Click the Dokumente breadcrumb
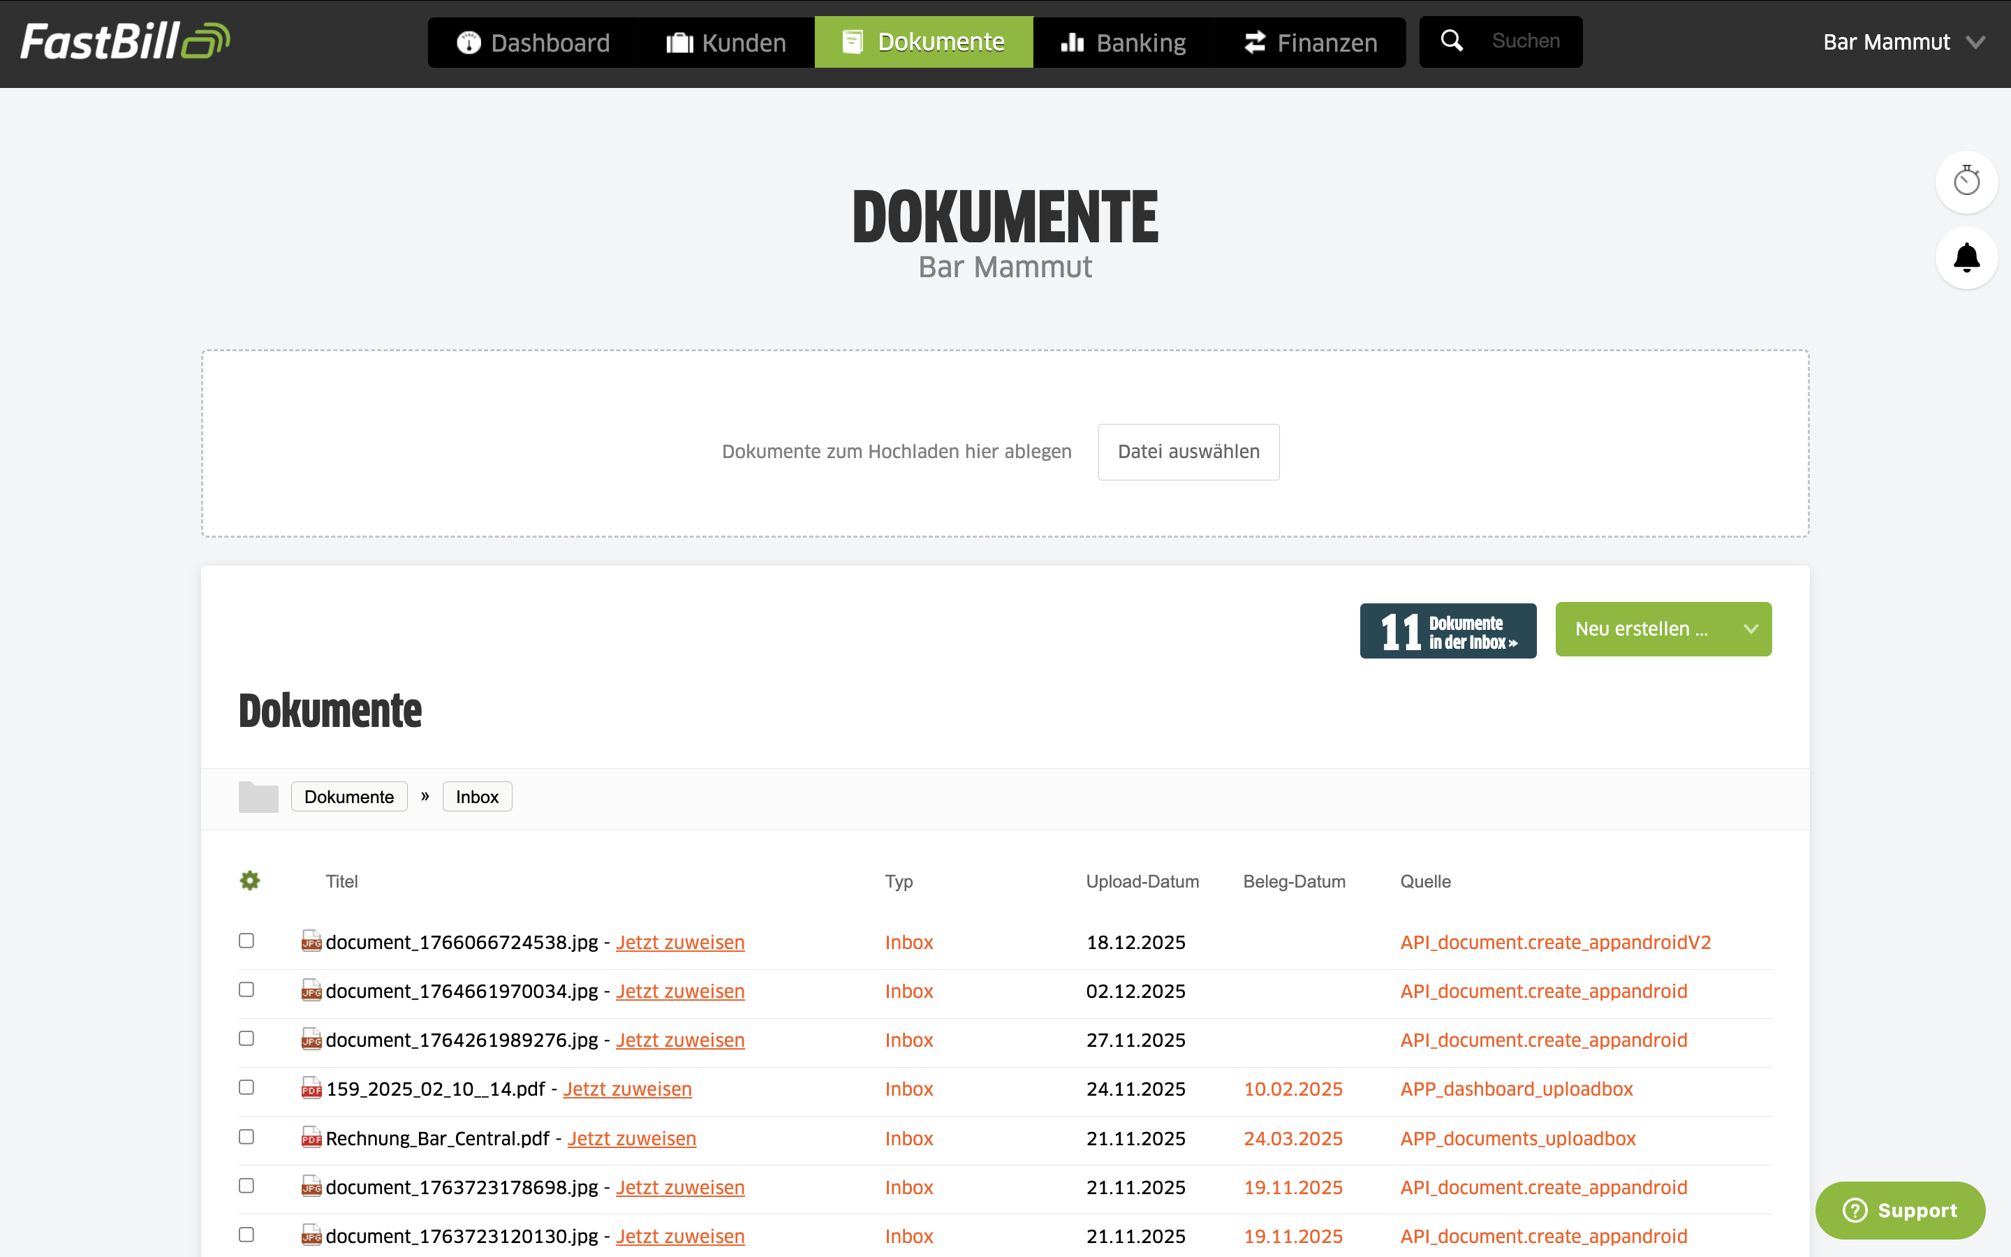The height and width of the screenshot is (1257, 2011). coord(349,796)
